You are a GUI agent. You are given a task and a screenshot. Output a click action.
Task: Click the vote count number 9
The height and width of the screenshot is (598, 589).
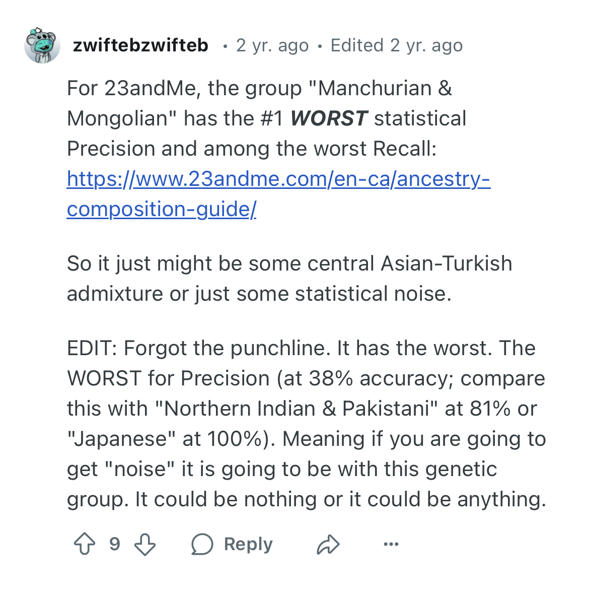pyautogui.click(x=115, y=544)
